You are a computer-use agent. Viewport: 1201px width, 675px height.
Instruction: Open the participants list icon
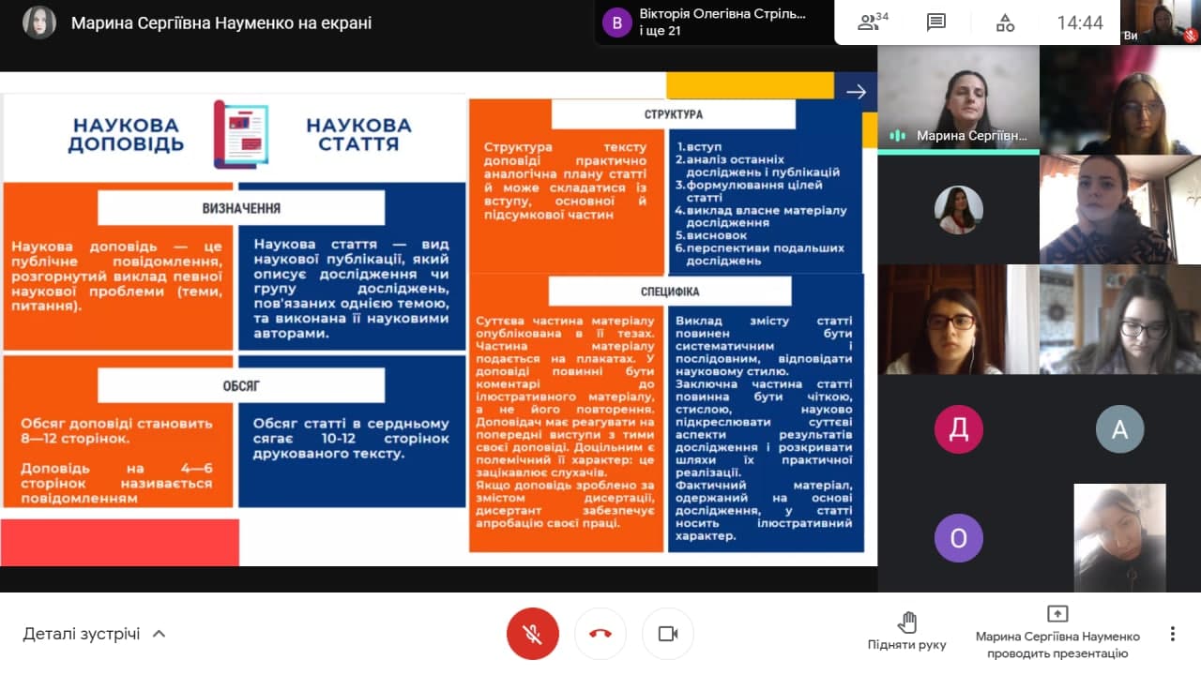(874, 22)
